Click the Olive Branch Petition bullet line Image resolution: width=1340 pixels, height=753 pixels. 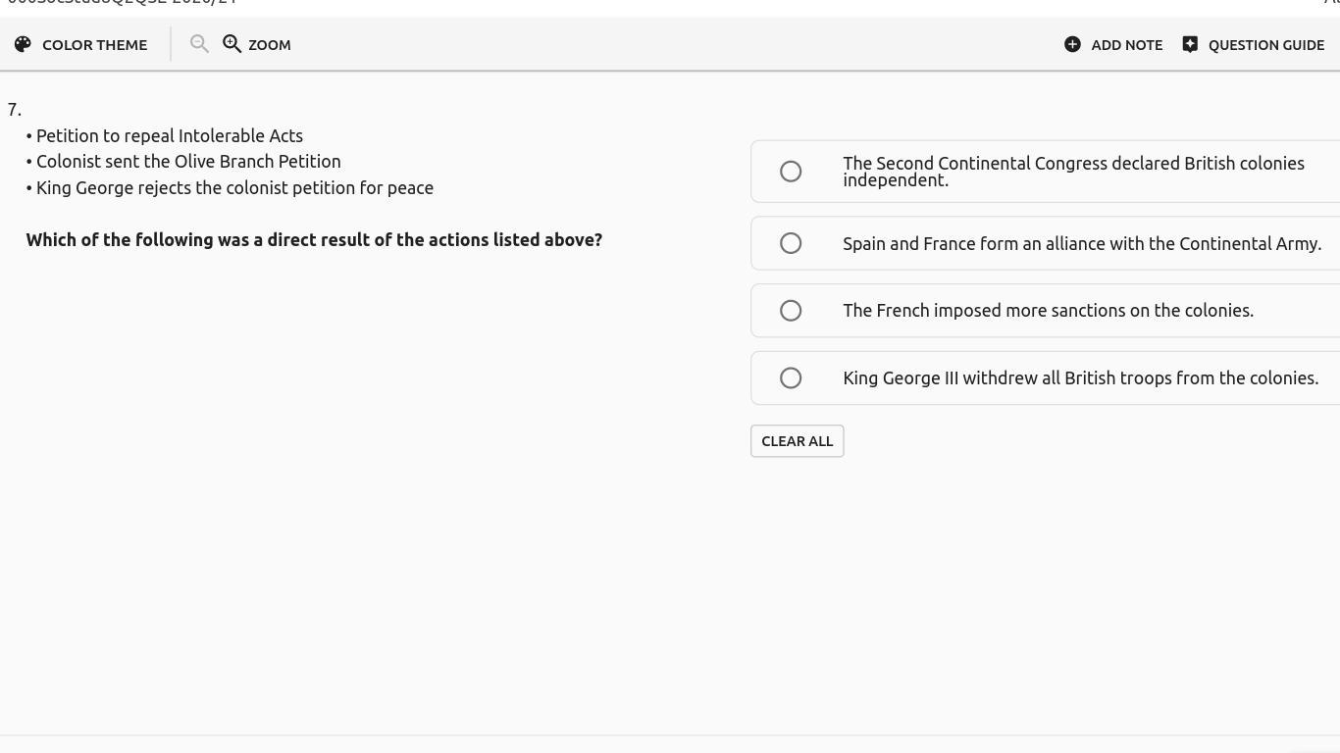tap(188, 162)
